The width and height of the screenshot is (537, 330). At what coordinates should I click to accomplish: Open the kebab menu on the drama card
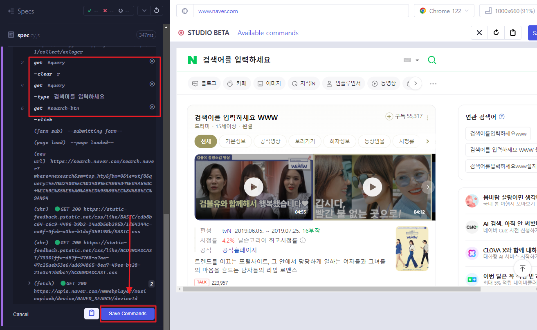tap(427, 118)
